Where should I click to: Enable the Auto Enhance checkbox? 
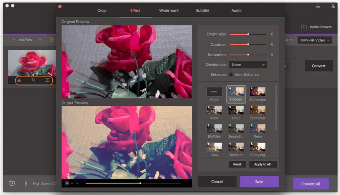231,75
